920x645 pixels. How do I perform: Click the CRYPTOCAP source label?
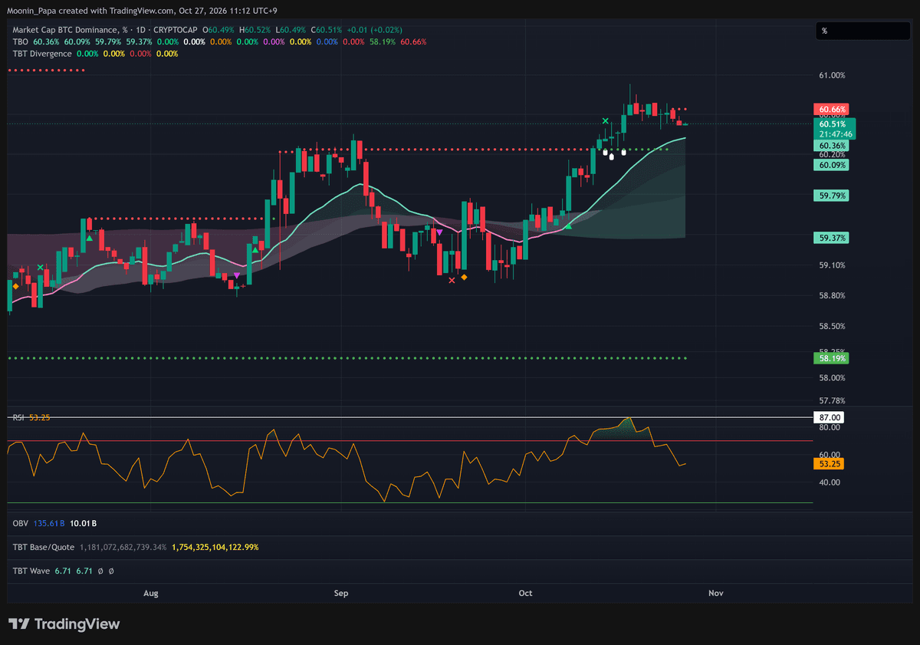(176, 30)
